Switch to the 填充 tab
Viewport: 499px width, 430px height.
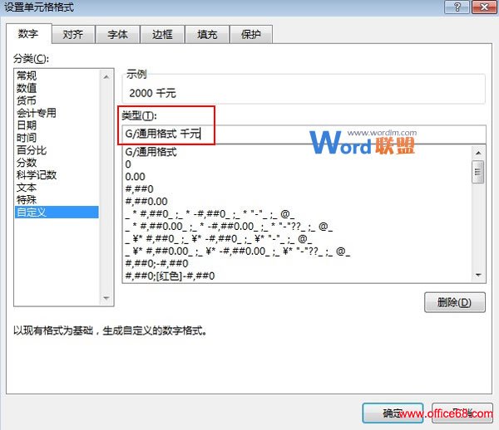tap(207, 34)
